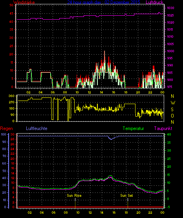Click the W compass letter
The height and width of the screenshot is (218, 183).
click(173, 103)
